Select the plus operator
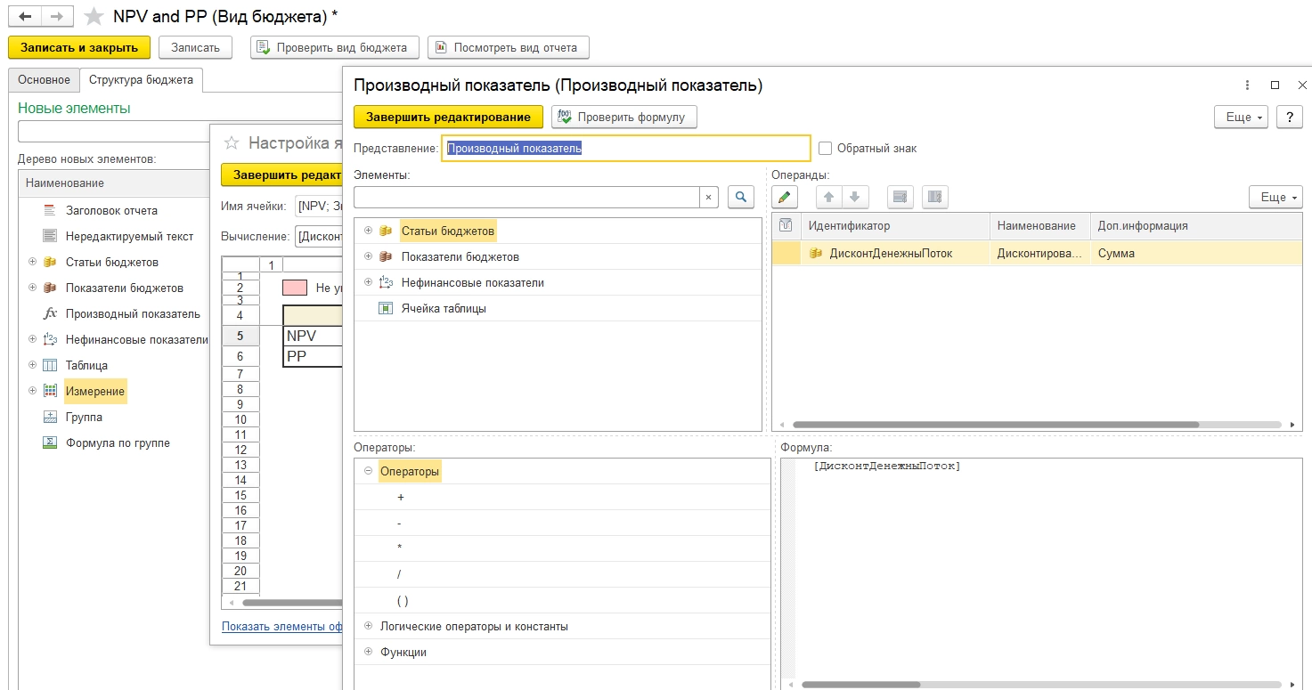The image size is (1312, 690). (401, 498)
